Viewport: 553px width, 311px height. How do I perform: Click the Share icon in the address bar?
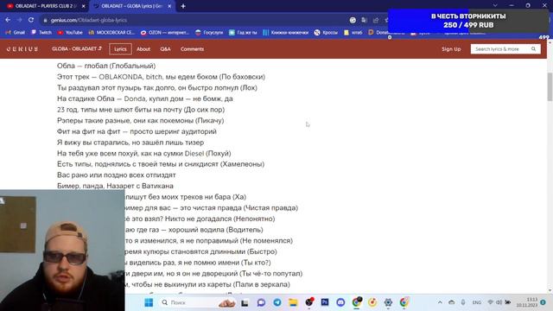click(x=376, y=20)
